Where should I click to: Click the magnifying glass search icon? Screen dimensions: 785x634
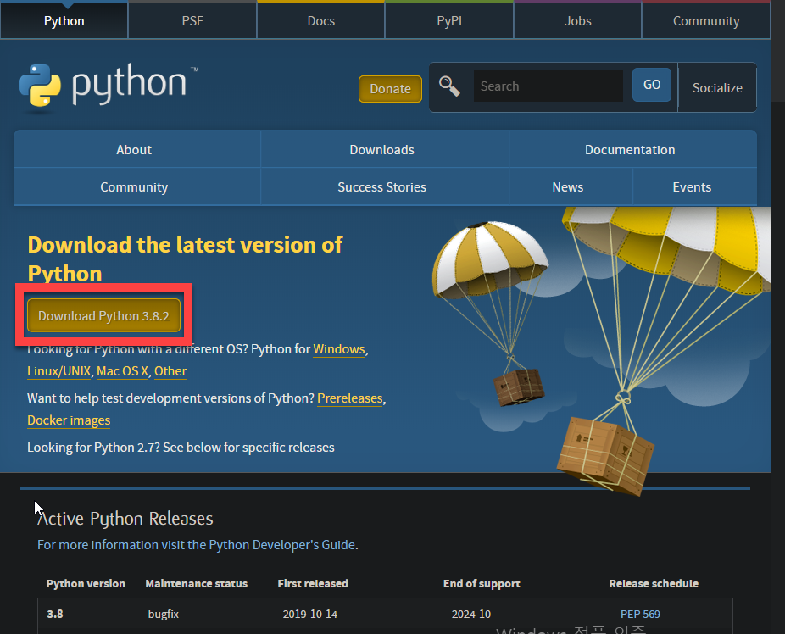tap(449, 86)
